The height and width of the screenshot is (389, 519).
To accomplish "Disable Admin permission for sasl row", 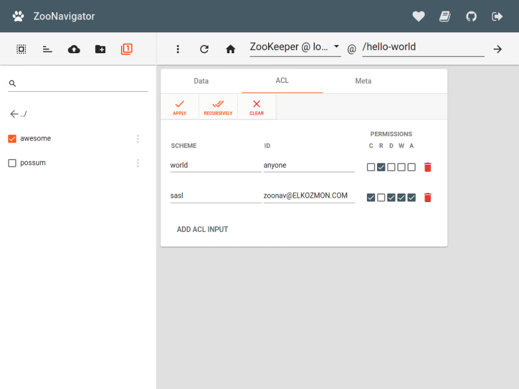I will point(411,198).
